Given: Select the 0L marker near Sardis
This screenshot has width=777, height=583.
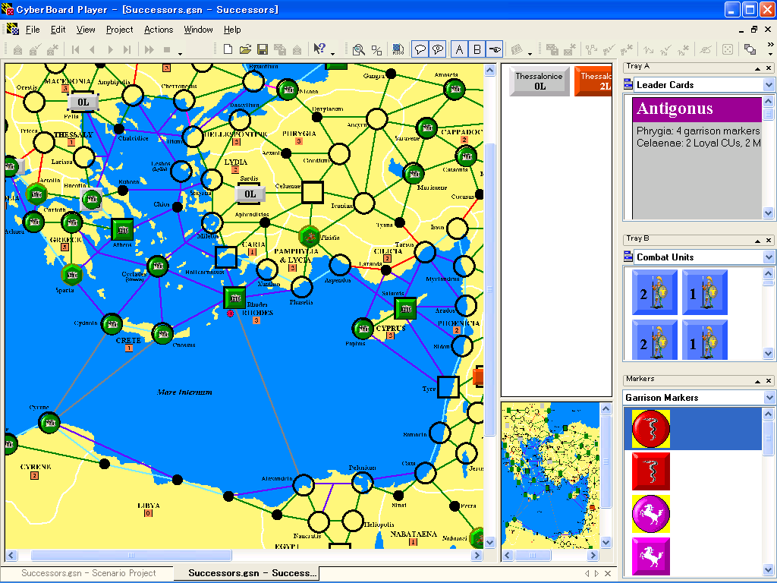Looking at the screenshot, I should pos(250,194).
